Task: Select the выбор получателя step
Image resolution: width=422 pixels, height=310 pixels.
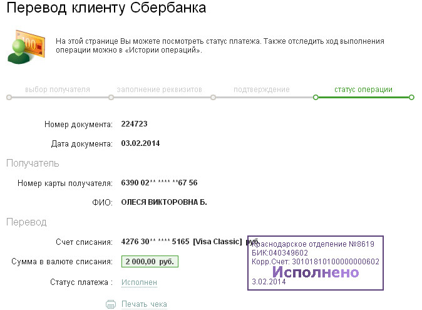Action: pyautogui.click(x=58, y=90)
